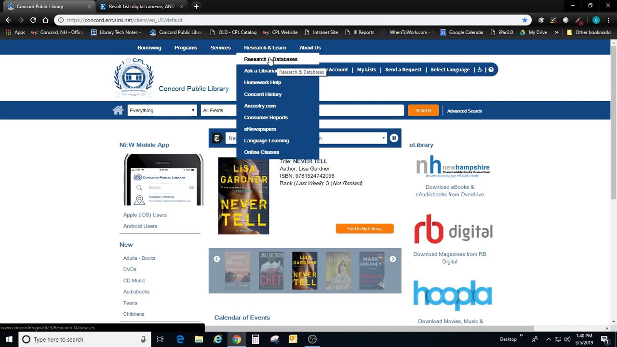Click Windows taskbar search box
This screenshot has height=347, width=617.
click(x=84, y=339)
